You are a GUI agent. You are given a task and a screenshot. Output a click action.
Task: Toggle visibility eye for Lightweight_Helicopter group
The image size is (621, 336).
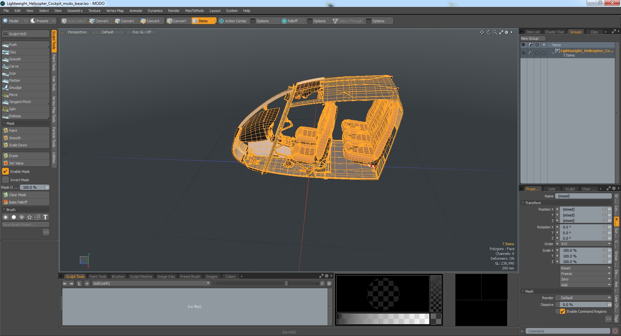coord(523,53)
